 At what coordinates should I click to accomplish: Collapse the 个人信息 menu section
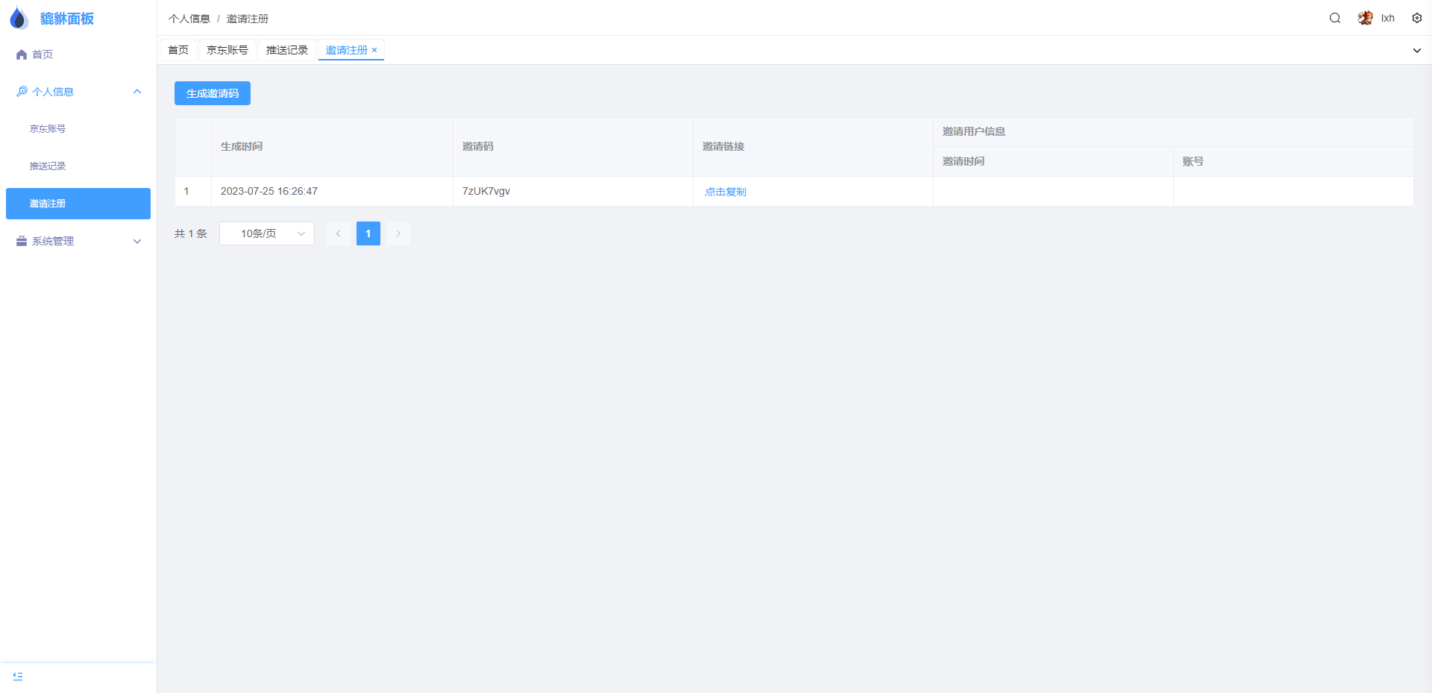pos(136,91)
